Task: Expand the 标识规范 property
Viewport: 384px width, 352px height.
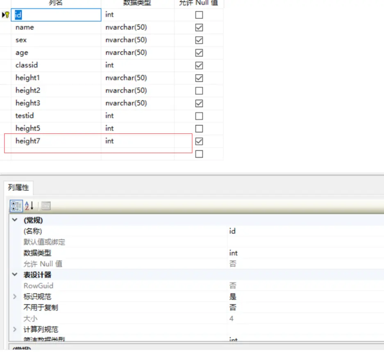Action: 15,296
